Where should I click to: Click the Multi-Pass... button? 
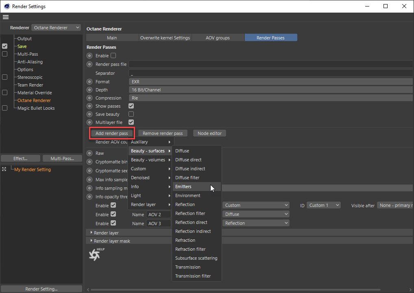(x=62, y=158)
